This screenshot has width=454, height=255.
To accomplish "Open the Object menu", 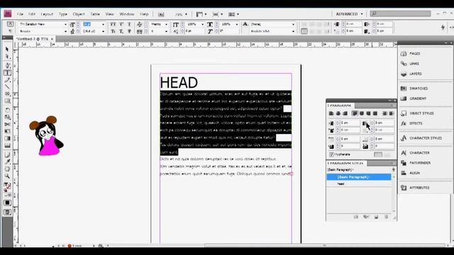I will [79, 14].
